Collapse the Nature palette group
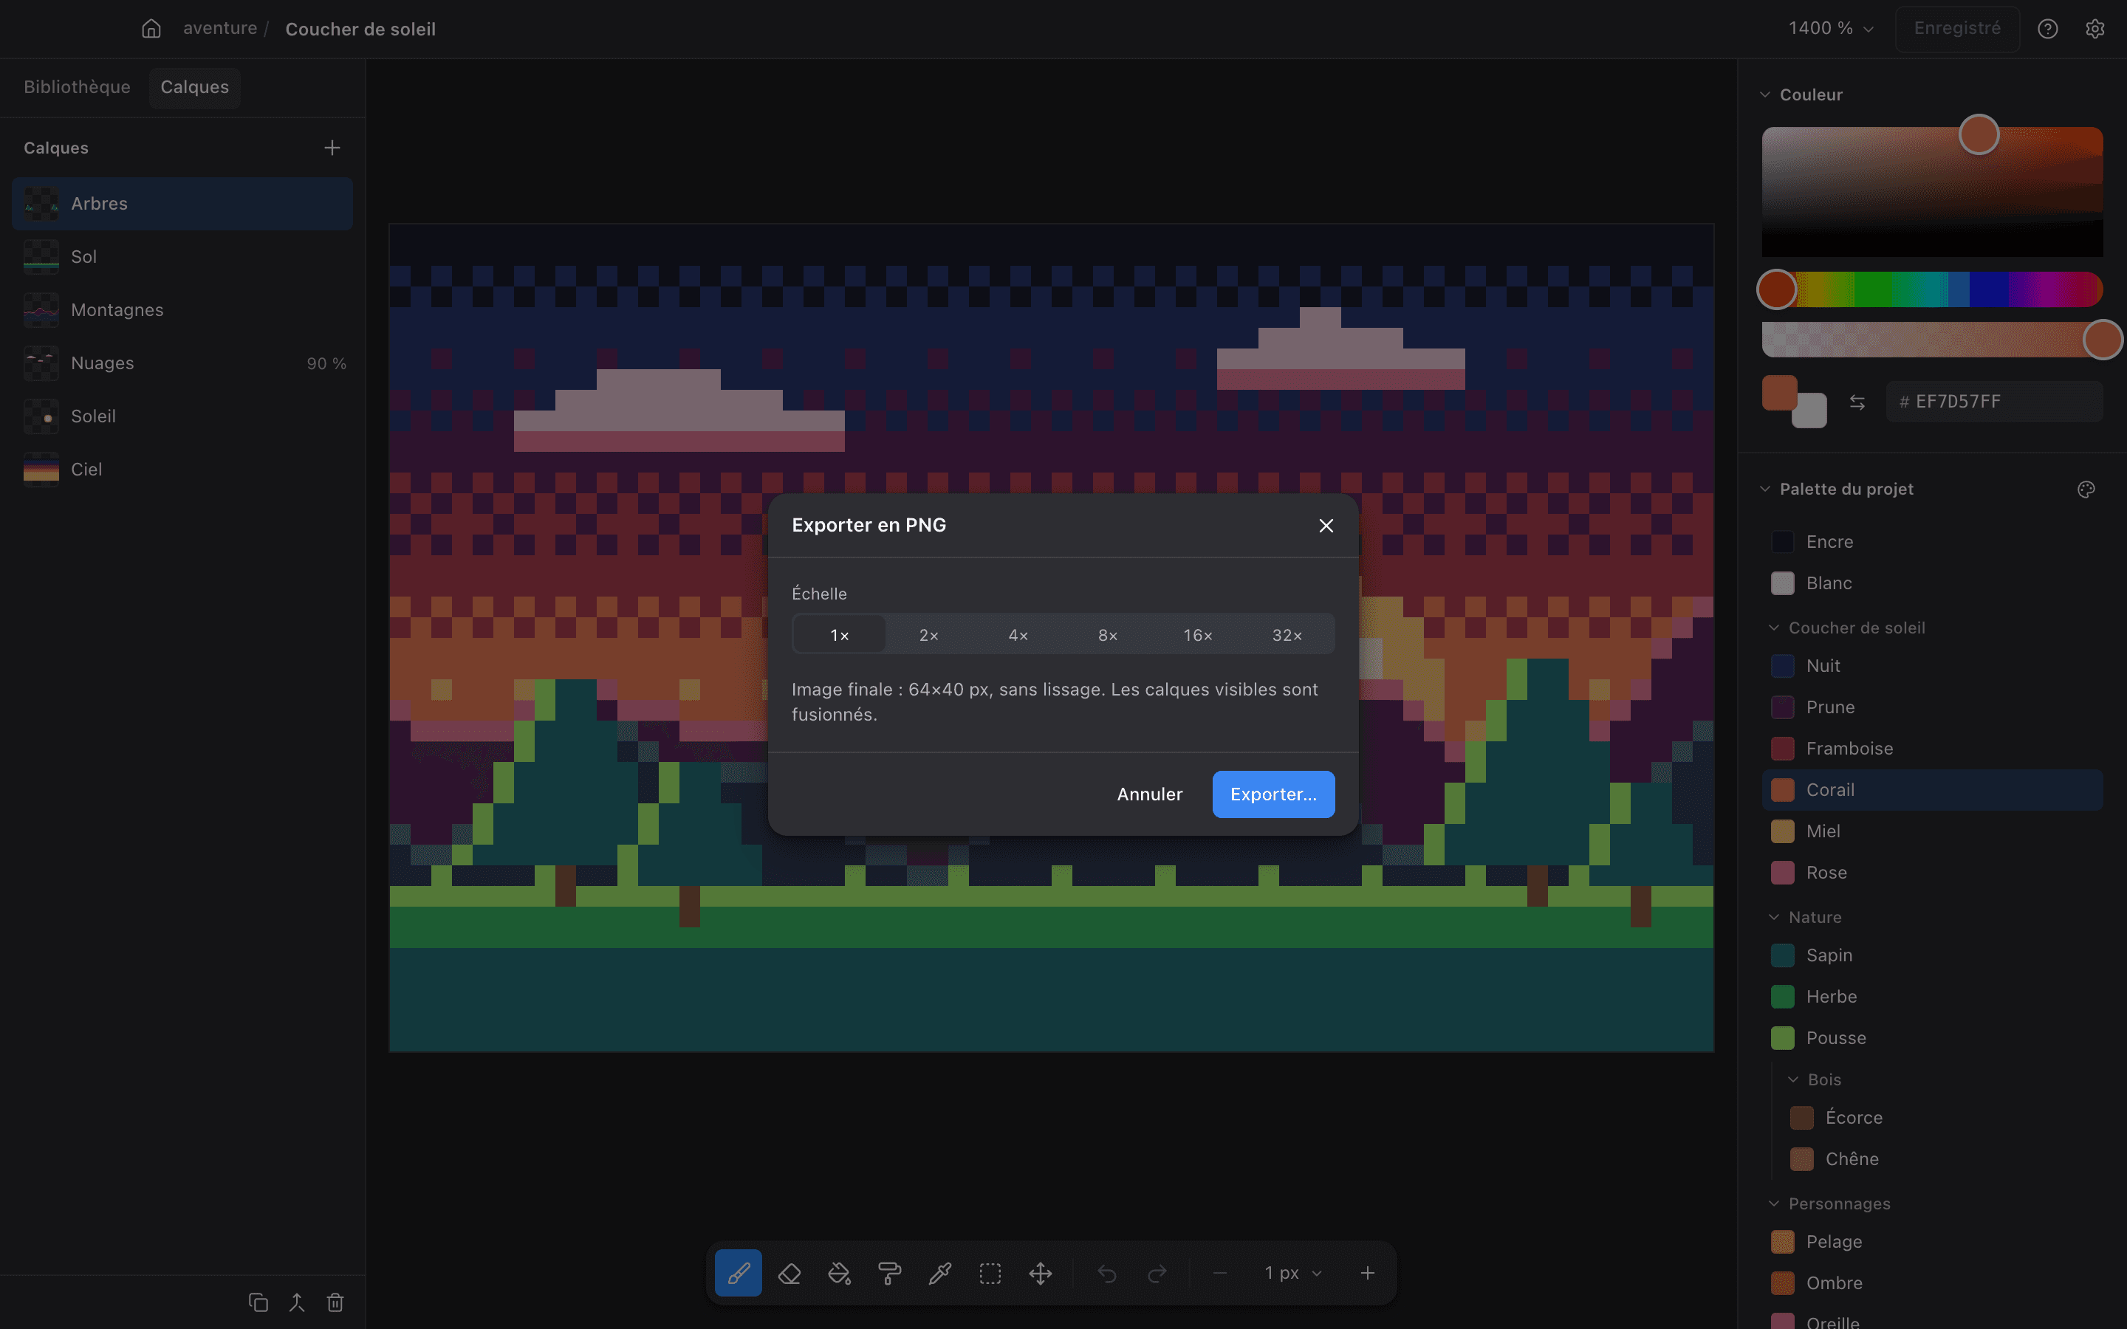This screenshot has height=1329, width=2127. coord(1775,917)
